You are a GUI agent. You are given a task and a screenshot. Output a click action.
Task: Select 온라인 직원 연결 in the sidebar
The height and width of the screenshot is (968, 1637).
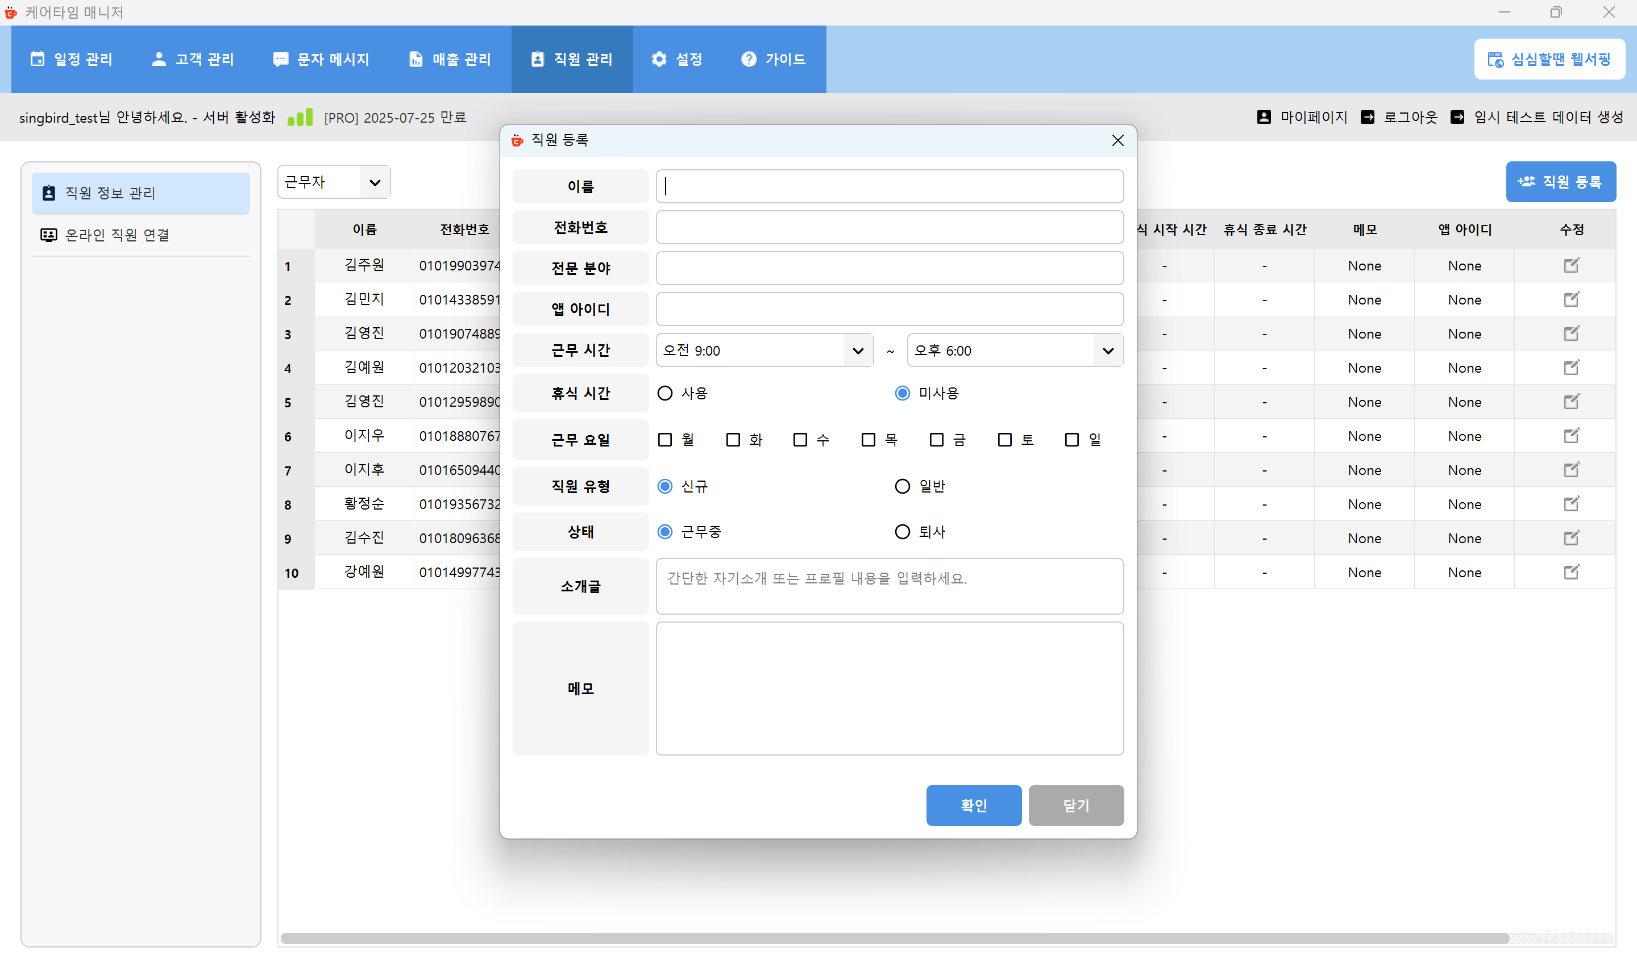(x=118, y=234)
